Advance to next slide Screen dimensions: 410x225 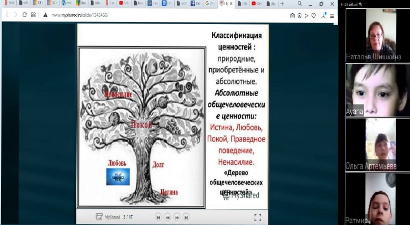[x=177, y=217]
